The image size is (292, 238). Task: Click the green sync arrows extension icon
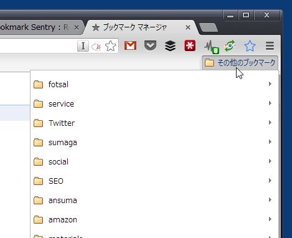[230, 45]
